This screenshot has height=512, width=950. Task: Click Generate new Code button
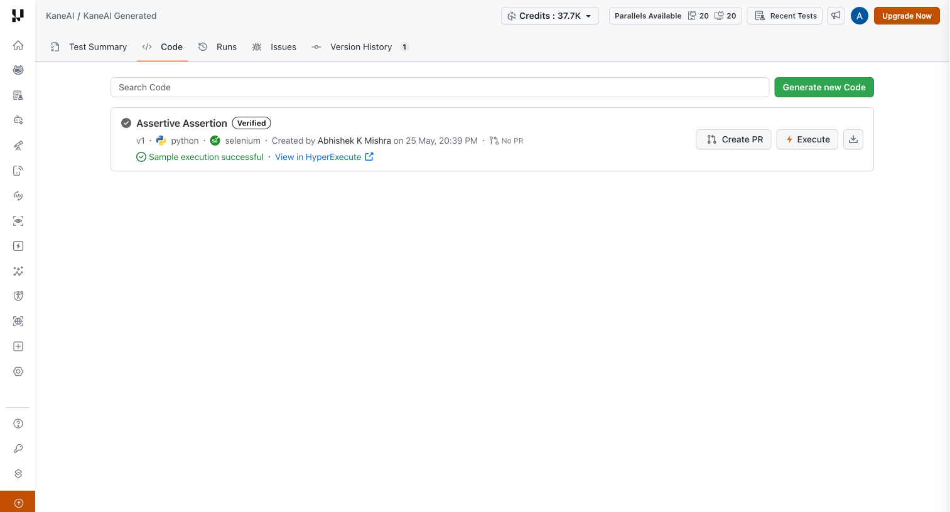tap(824, 87)
